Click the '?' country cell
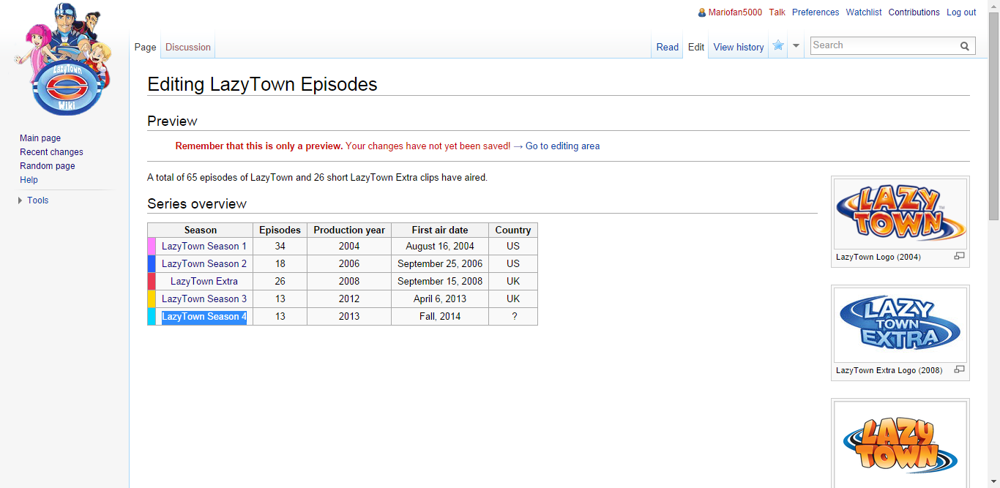Screen dimensions: 1000x488 (513, 317)
